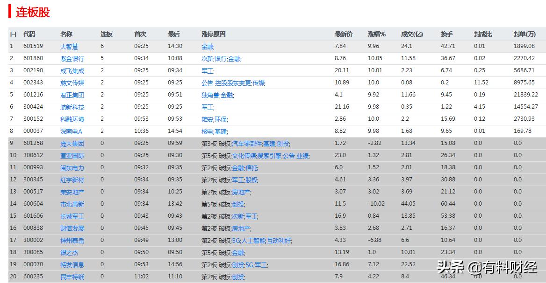Click 金融 reason in 大智慧 row

(x=207, y=47)
